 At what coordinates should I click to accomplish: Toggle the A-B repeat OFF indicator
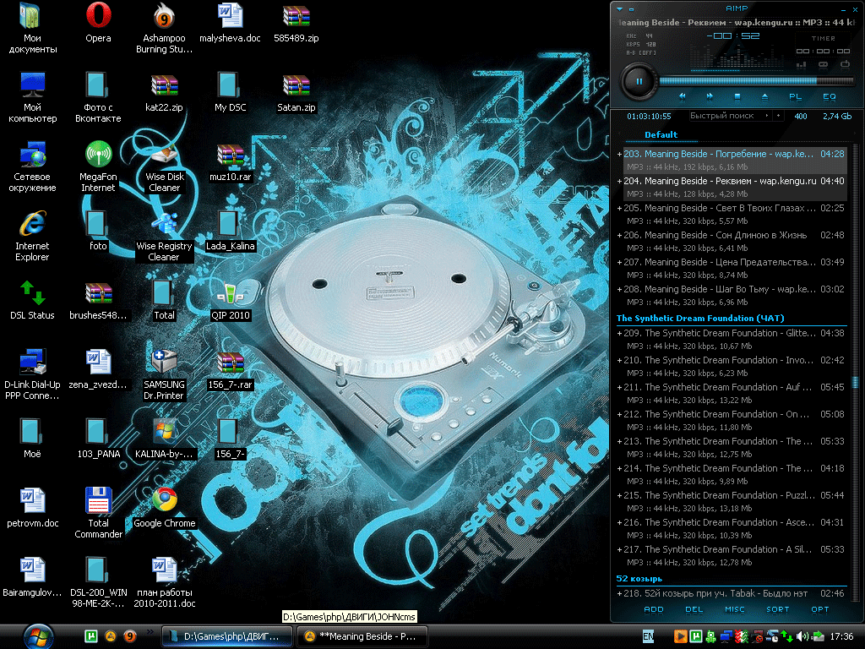click(x=640, y=52)
